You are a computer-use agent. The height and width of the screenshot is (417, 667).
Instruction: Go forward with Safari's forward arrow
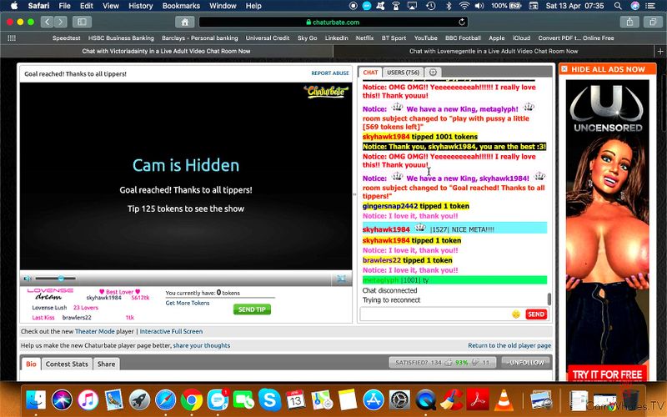click(60, 22)
